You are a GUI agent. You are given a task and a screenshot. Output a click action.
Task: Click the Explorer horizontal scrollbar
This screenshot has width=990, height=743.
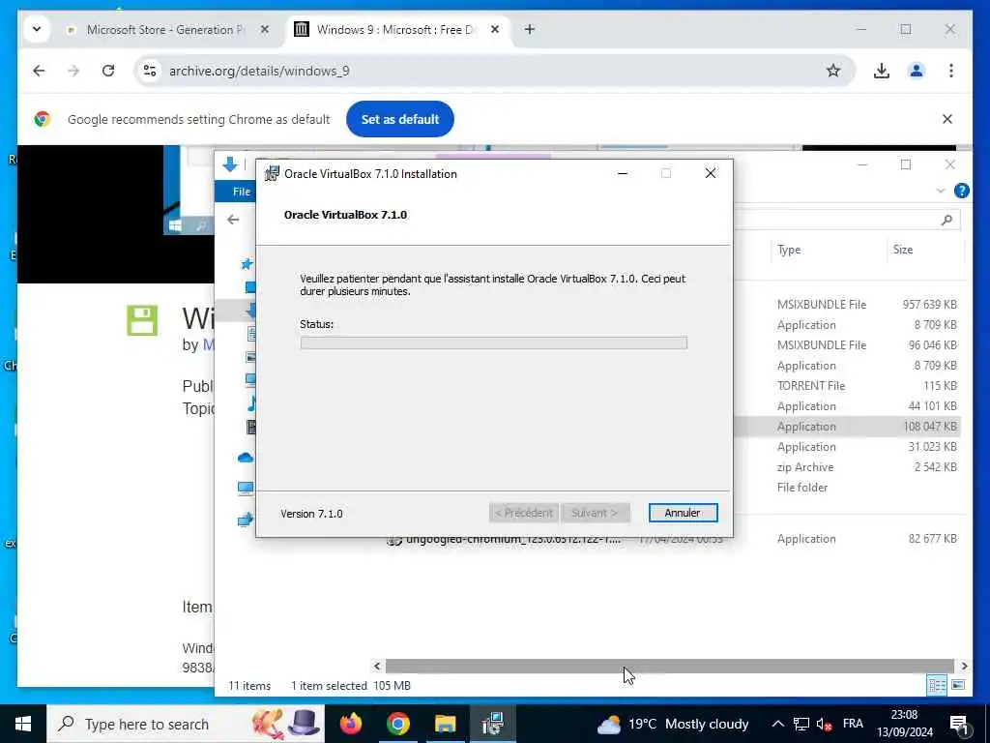(x=669, y=666)
